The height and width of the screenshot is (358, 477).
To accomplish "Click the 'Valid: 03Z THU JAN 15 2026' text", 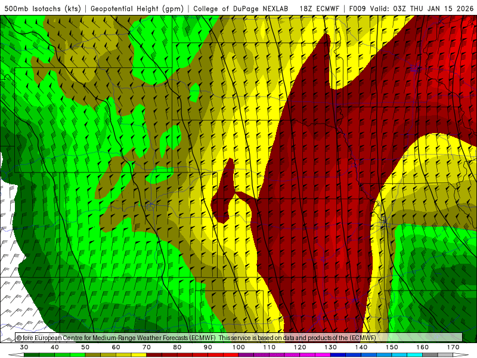I will tap(422, 8).
